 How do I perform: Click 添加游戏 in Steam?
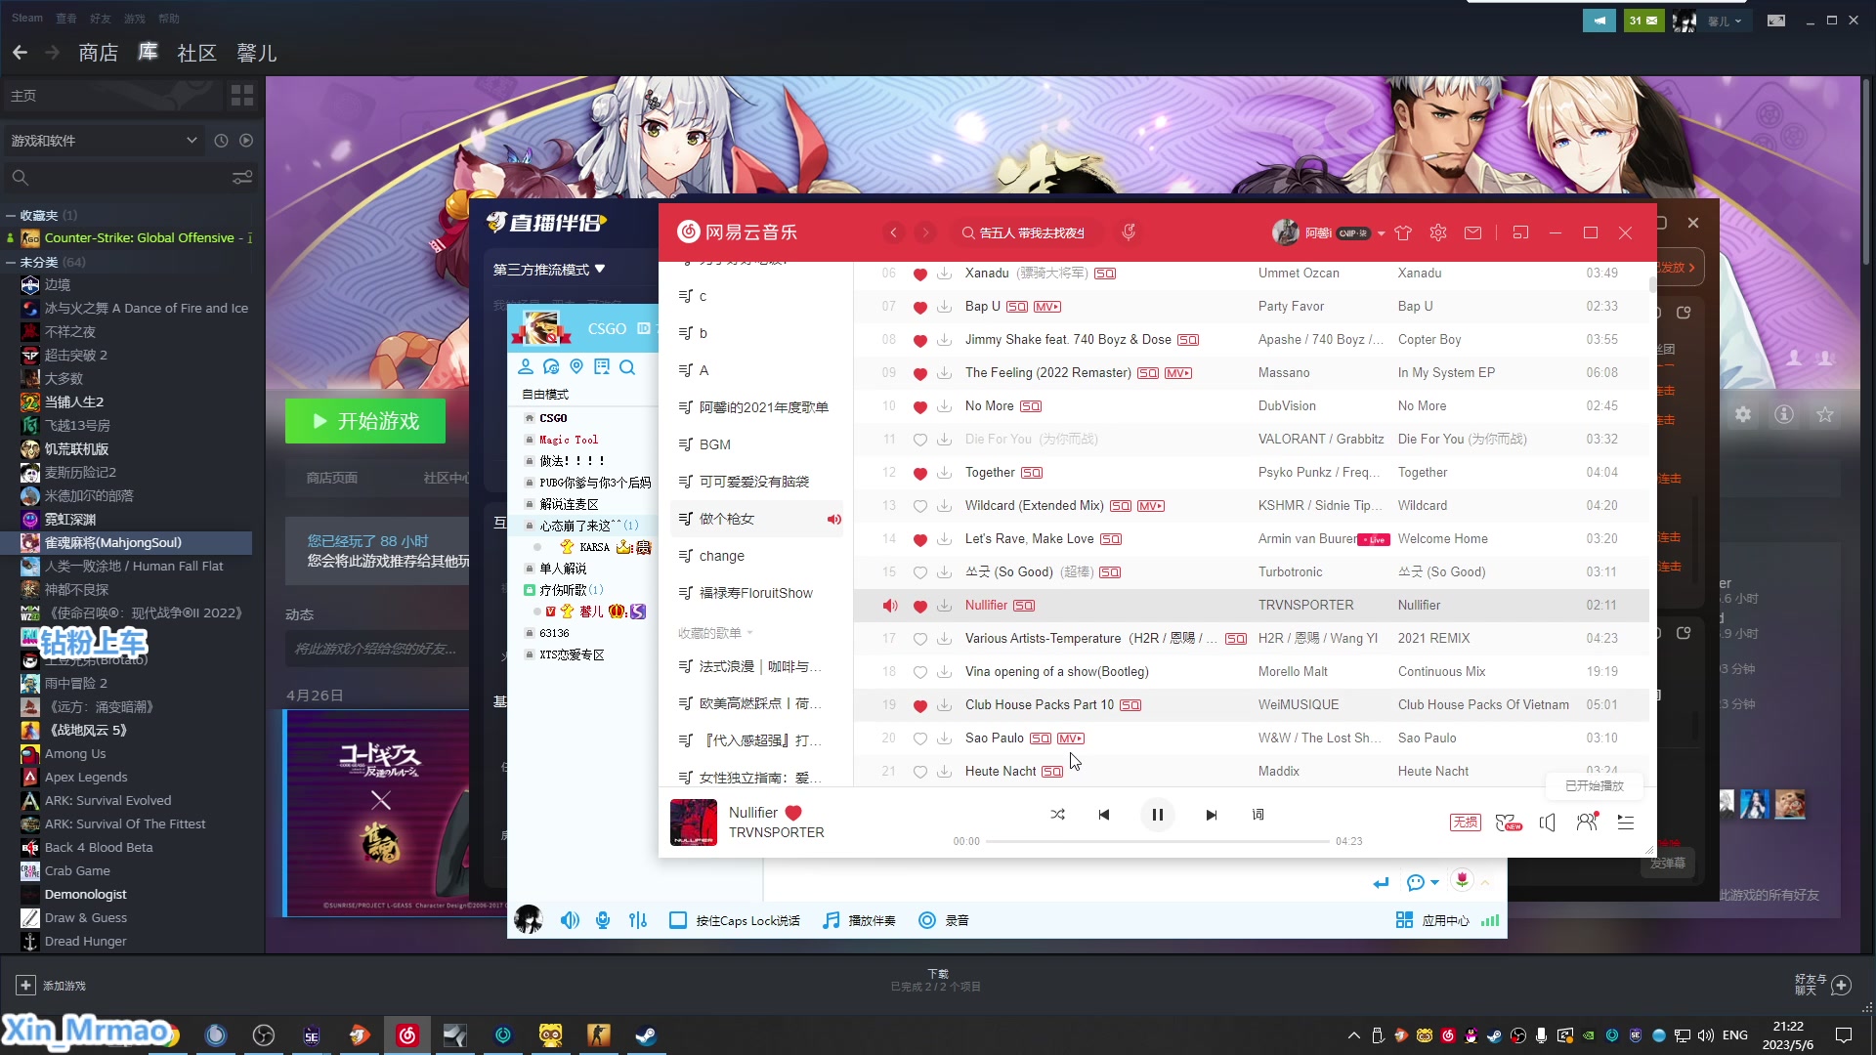(x=52, y=986)
